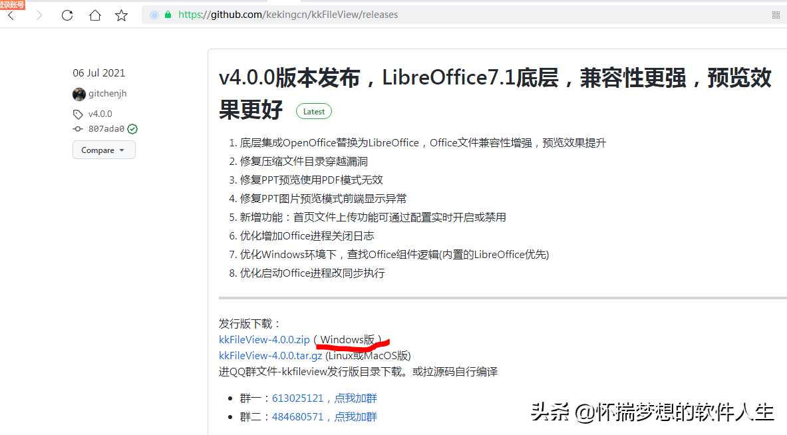This screenshot has width=787, height=435.
Task: Click note 4 about PPT图片预览模式
Action: (x=323, y=199)
